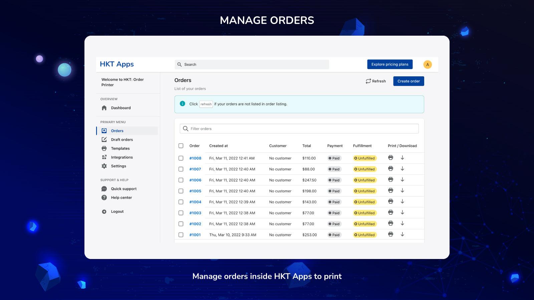The height and width of the screenshot is (300, 534).
Task: Select order #1002 with its checkbox
Action: tap(181, 224)
